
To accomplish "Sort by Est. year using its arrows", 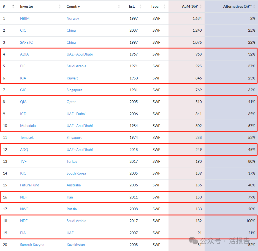I will click(x=140, y=6).
